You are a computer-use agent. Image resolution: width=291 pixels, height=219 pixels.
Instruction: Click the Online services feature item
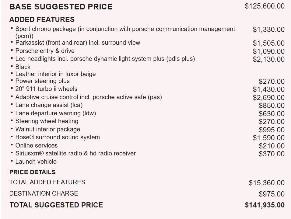[36, 145]
